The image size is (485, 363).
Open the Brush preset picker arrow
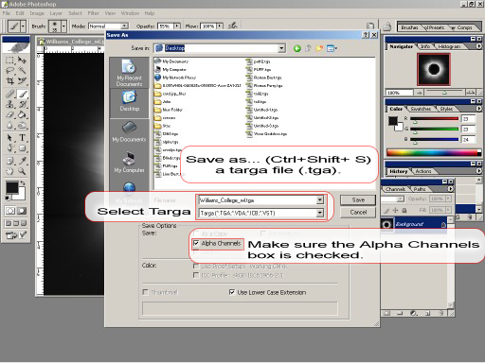point(63,26)
